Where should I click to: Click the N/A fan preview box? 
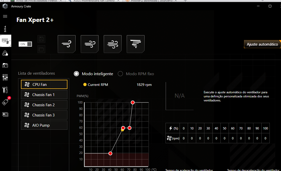[x=180, y=96]
